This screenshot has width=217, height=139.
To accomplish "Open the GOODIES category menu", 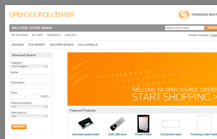I will tap(18, 45).
